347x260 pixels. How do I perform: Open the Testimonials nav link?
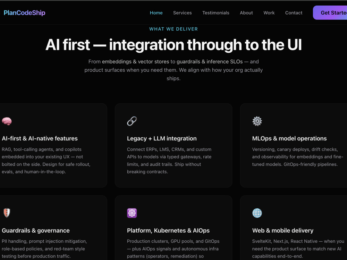[x=216, y=13]
